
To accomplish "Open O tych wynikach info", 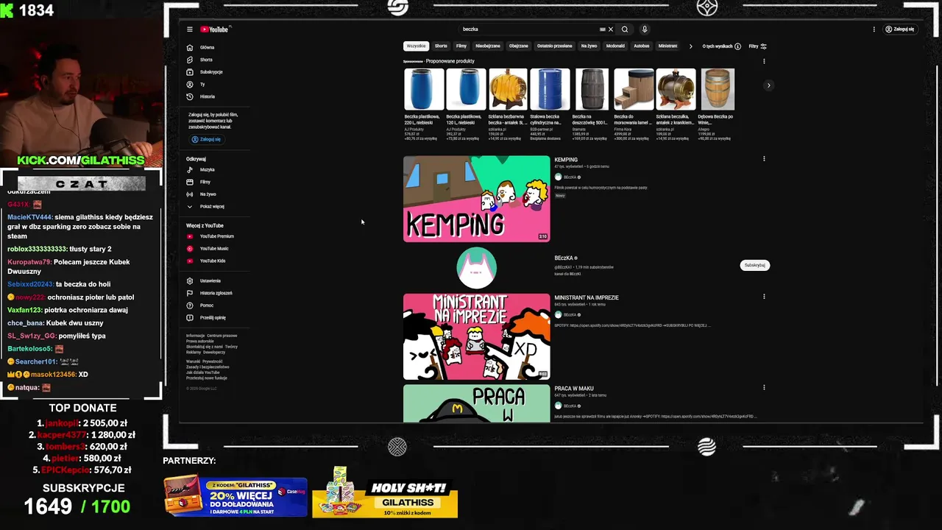I will pyautogui.click(x=721, y=46).
